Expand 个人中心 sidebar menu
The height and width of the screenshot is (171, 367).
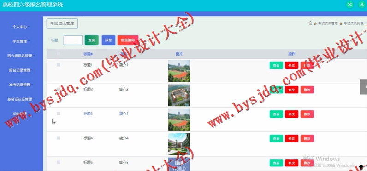pyautogui.click(x=21, y=27)
